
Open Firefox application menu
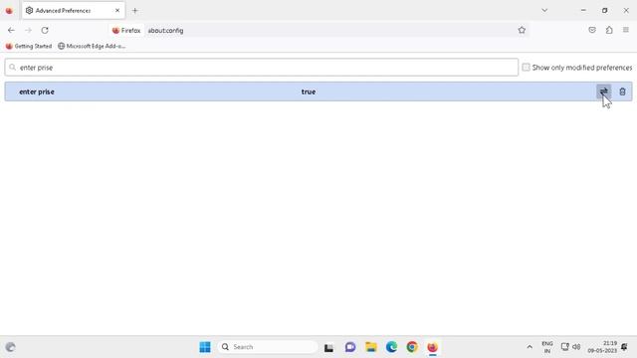(626, 30)
